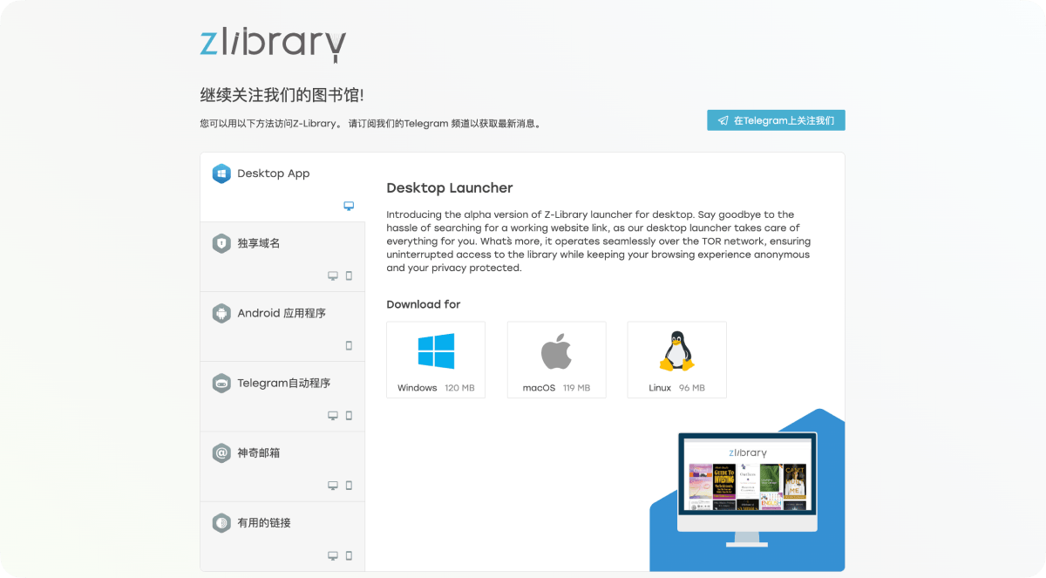The height and width of the screenshot is (578, 1046).
Task: Click the Linux penguin icon
Action: pos(676,351)
